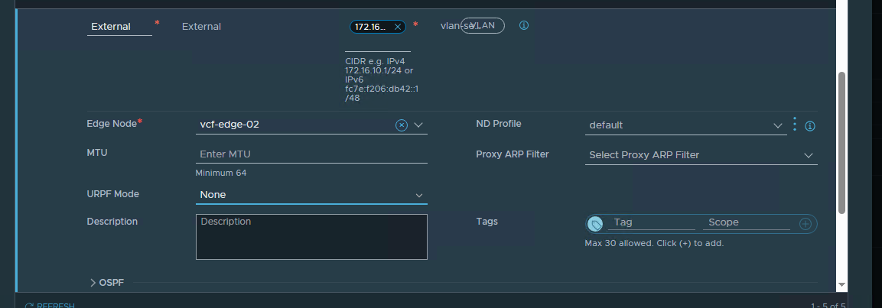882x308 pixels.
Task: Click the ND Profile info icon
Action: coord(810,126)
